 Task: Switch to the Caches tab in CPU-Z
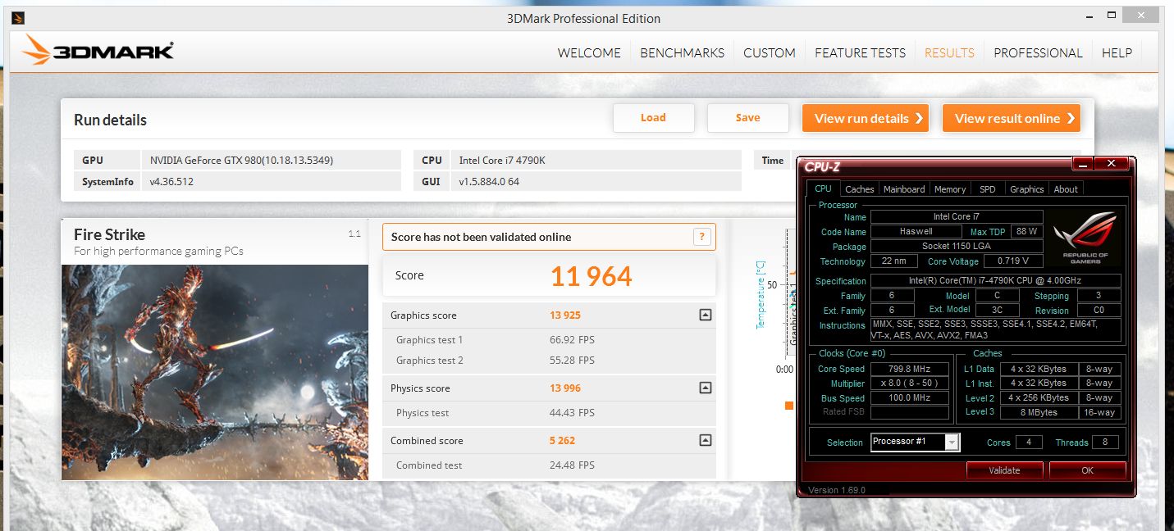[860, 189]
